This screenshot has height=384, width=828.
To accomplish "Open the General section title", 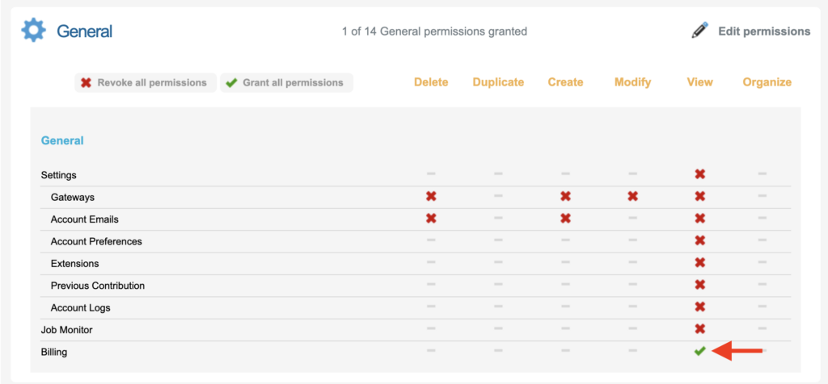I will coord(84,31).
